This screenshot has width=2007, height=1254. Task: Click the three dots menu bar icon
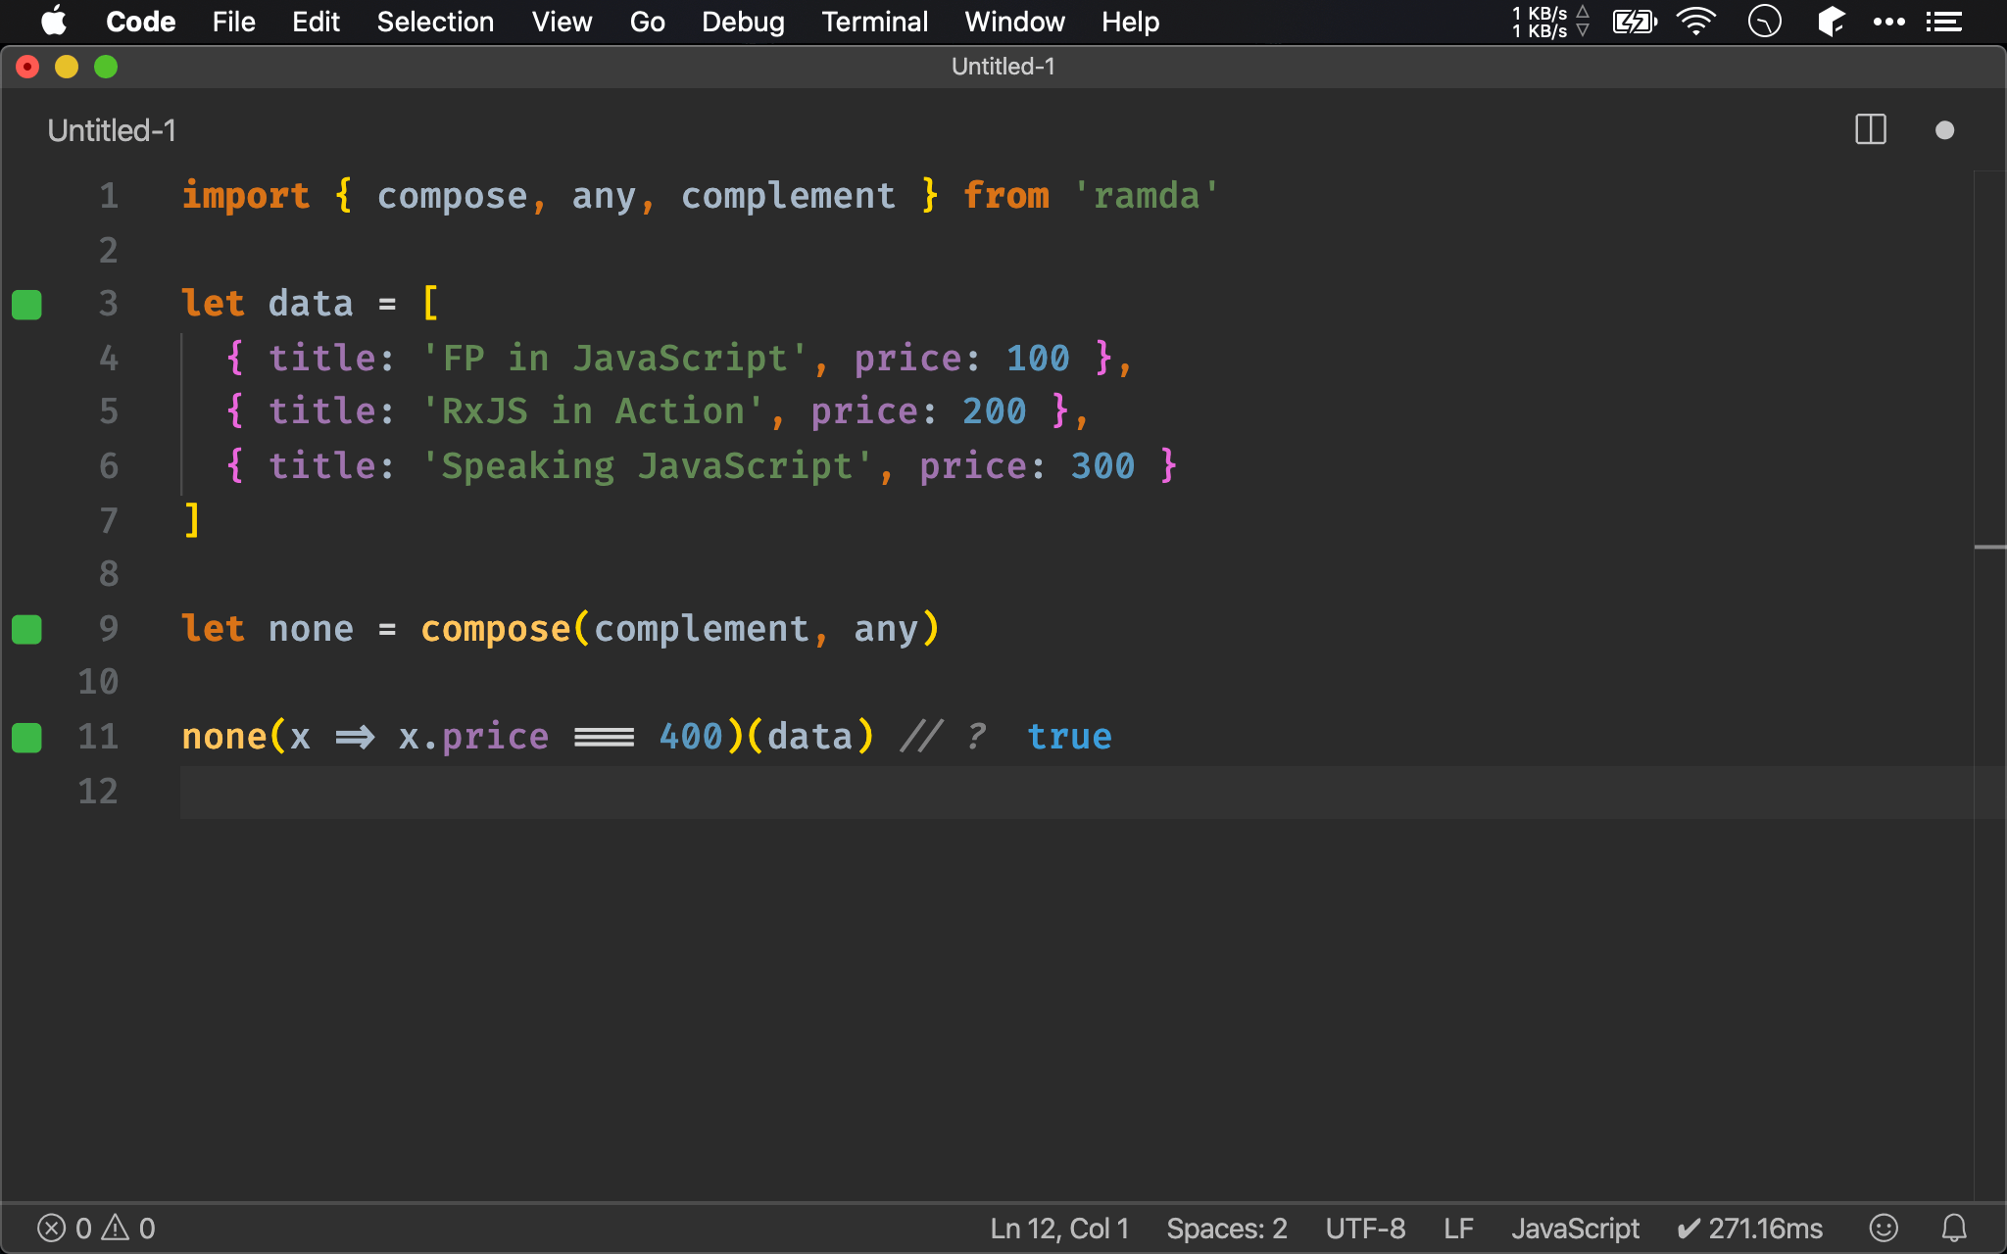coord(1888,22)
